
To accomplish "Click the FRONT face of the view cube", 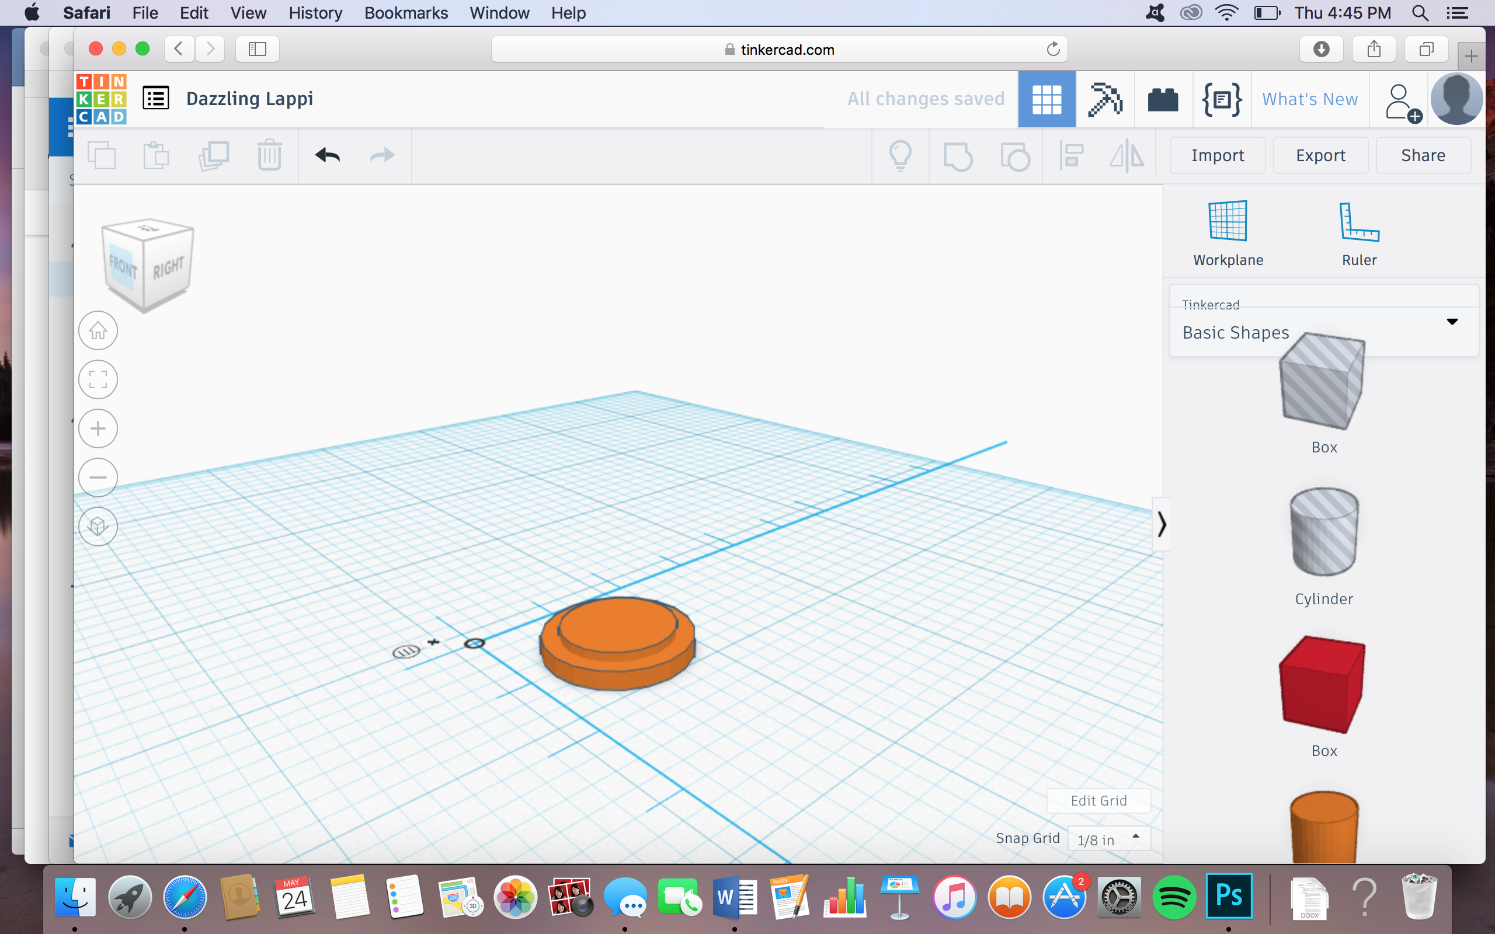I will 123,267.
